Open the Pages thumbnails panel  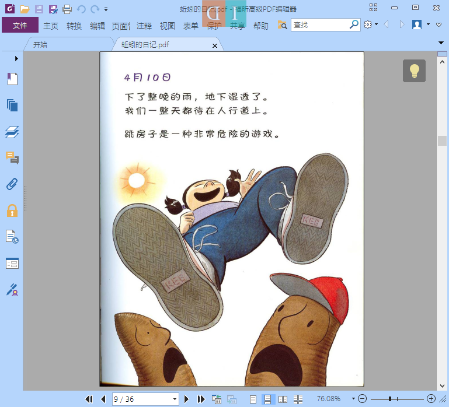point(12,106)
